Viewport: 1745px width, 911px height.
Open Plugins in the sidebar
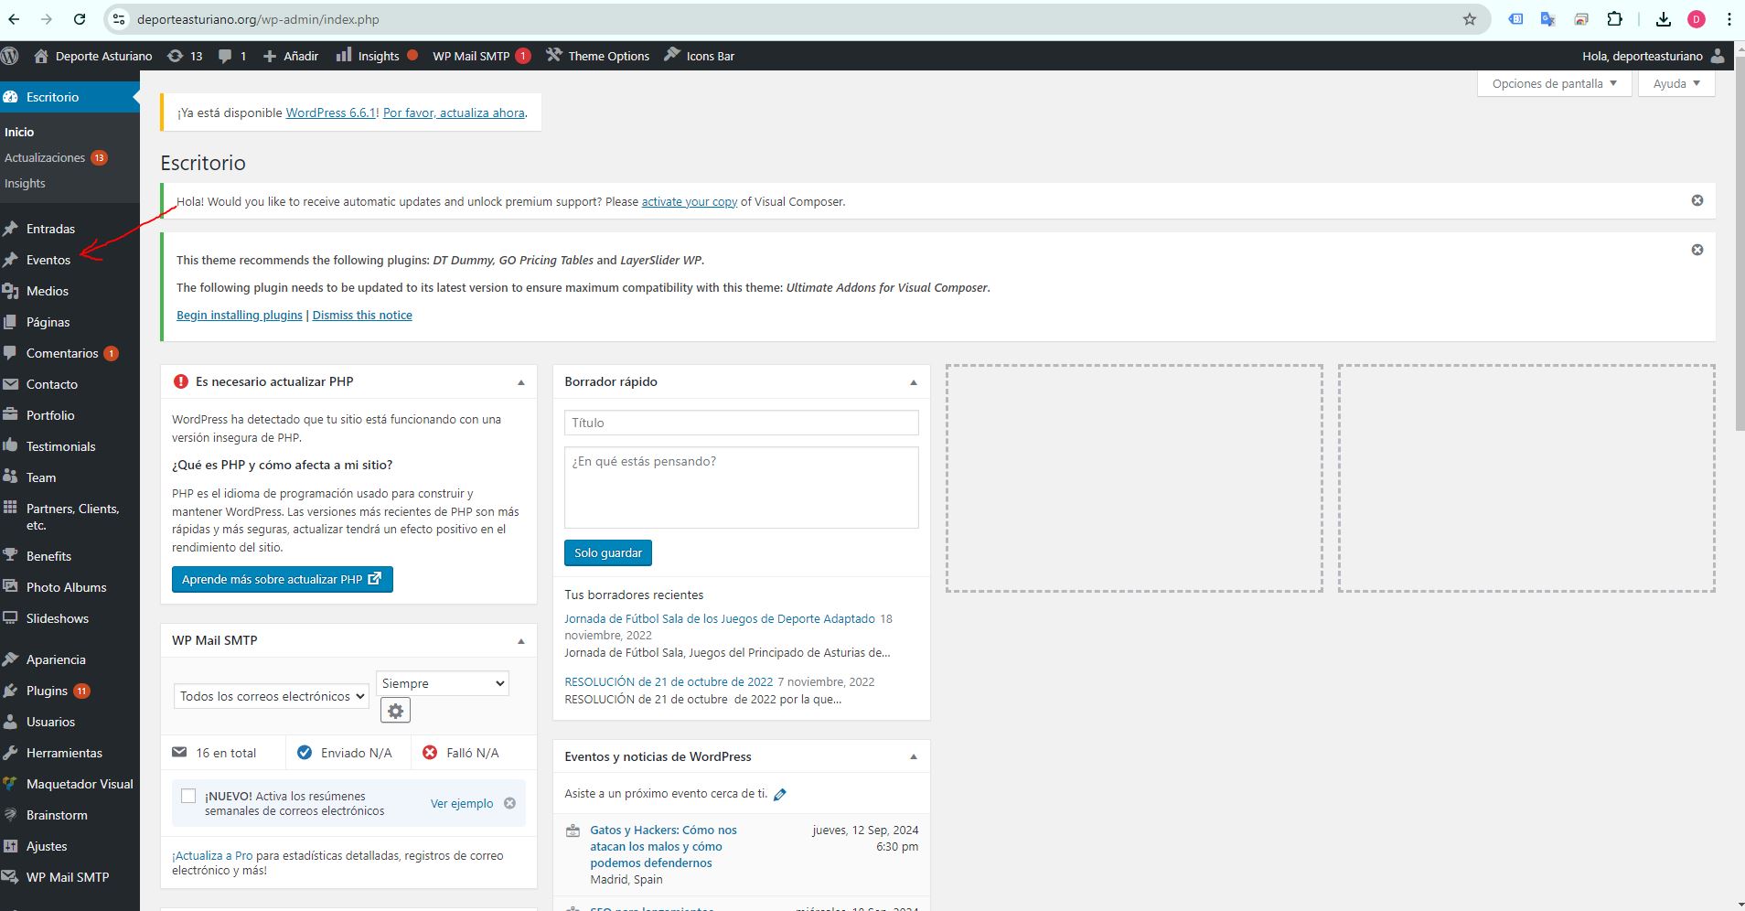[47, 691]
